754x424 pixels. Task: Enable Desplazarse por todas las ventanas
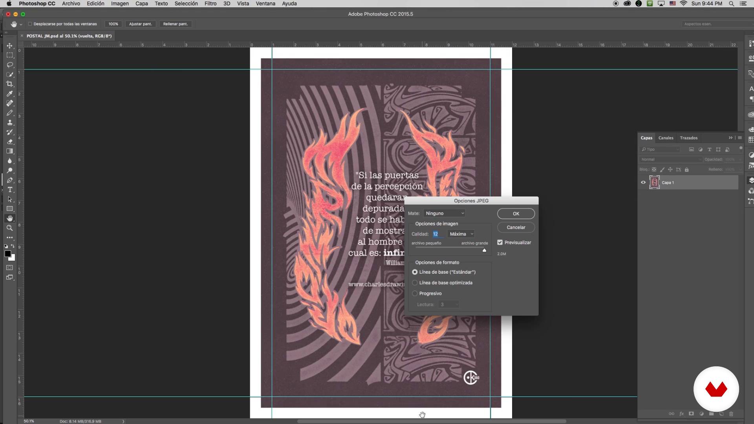click(x=30, y=24)
